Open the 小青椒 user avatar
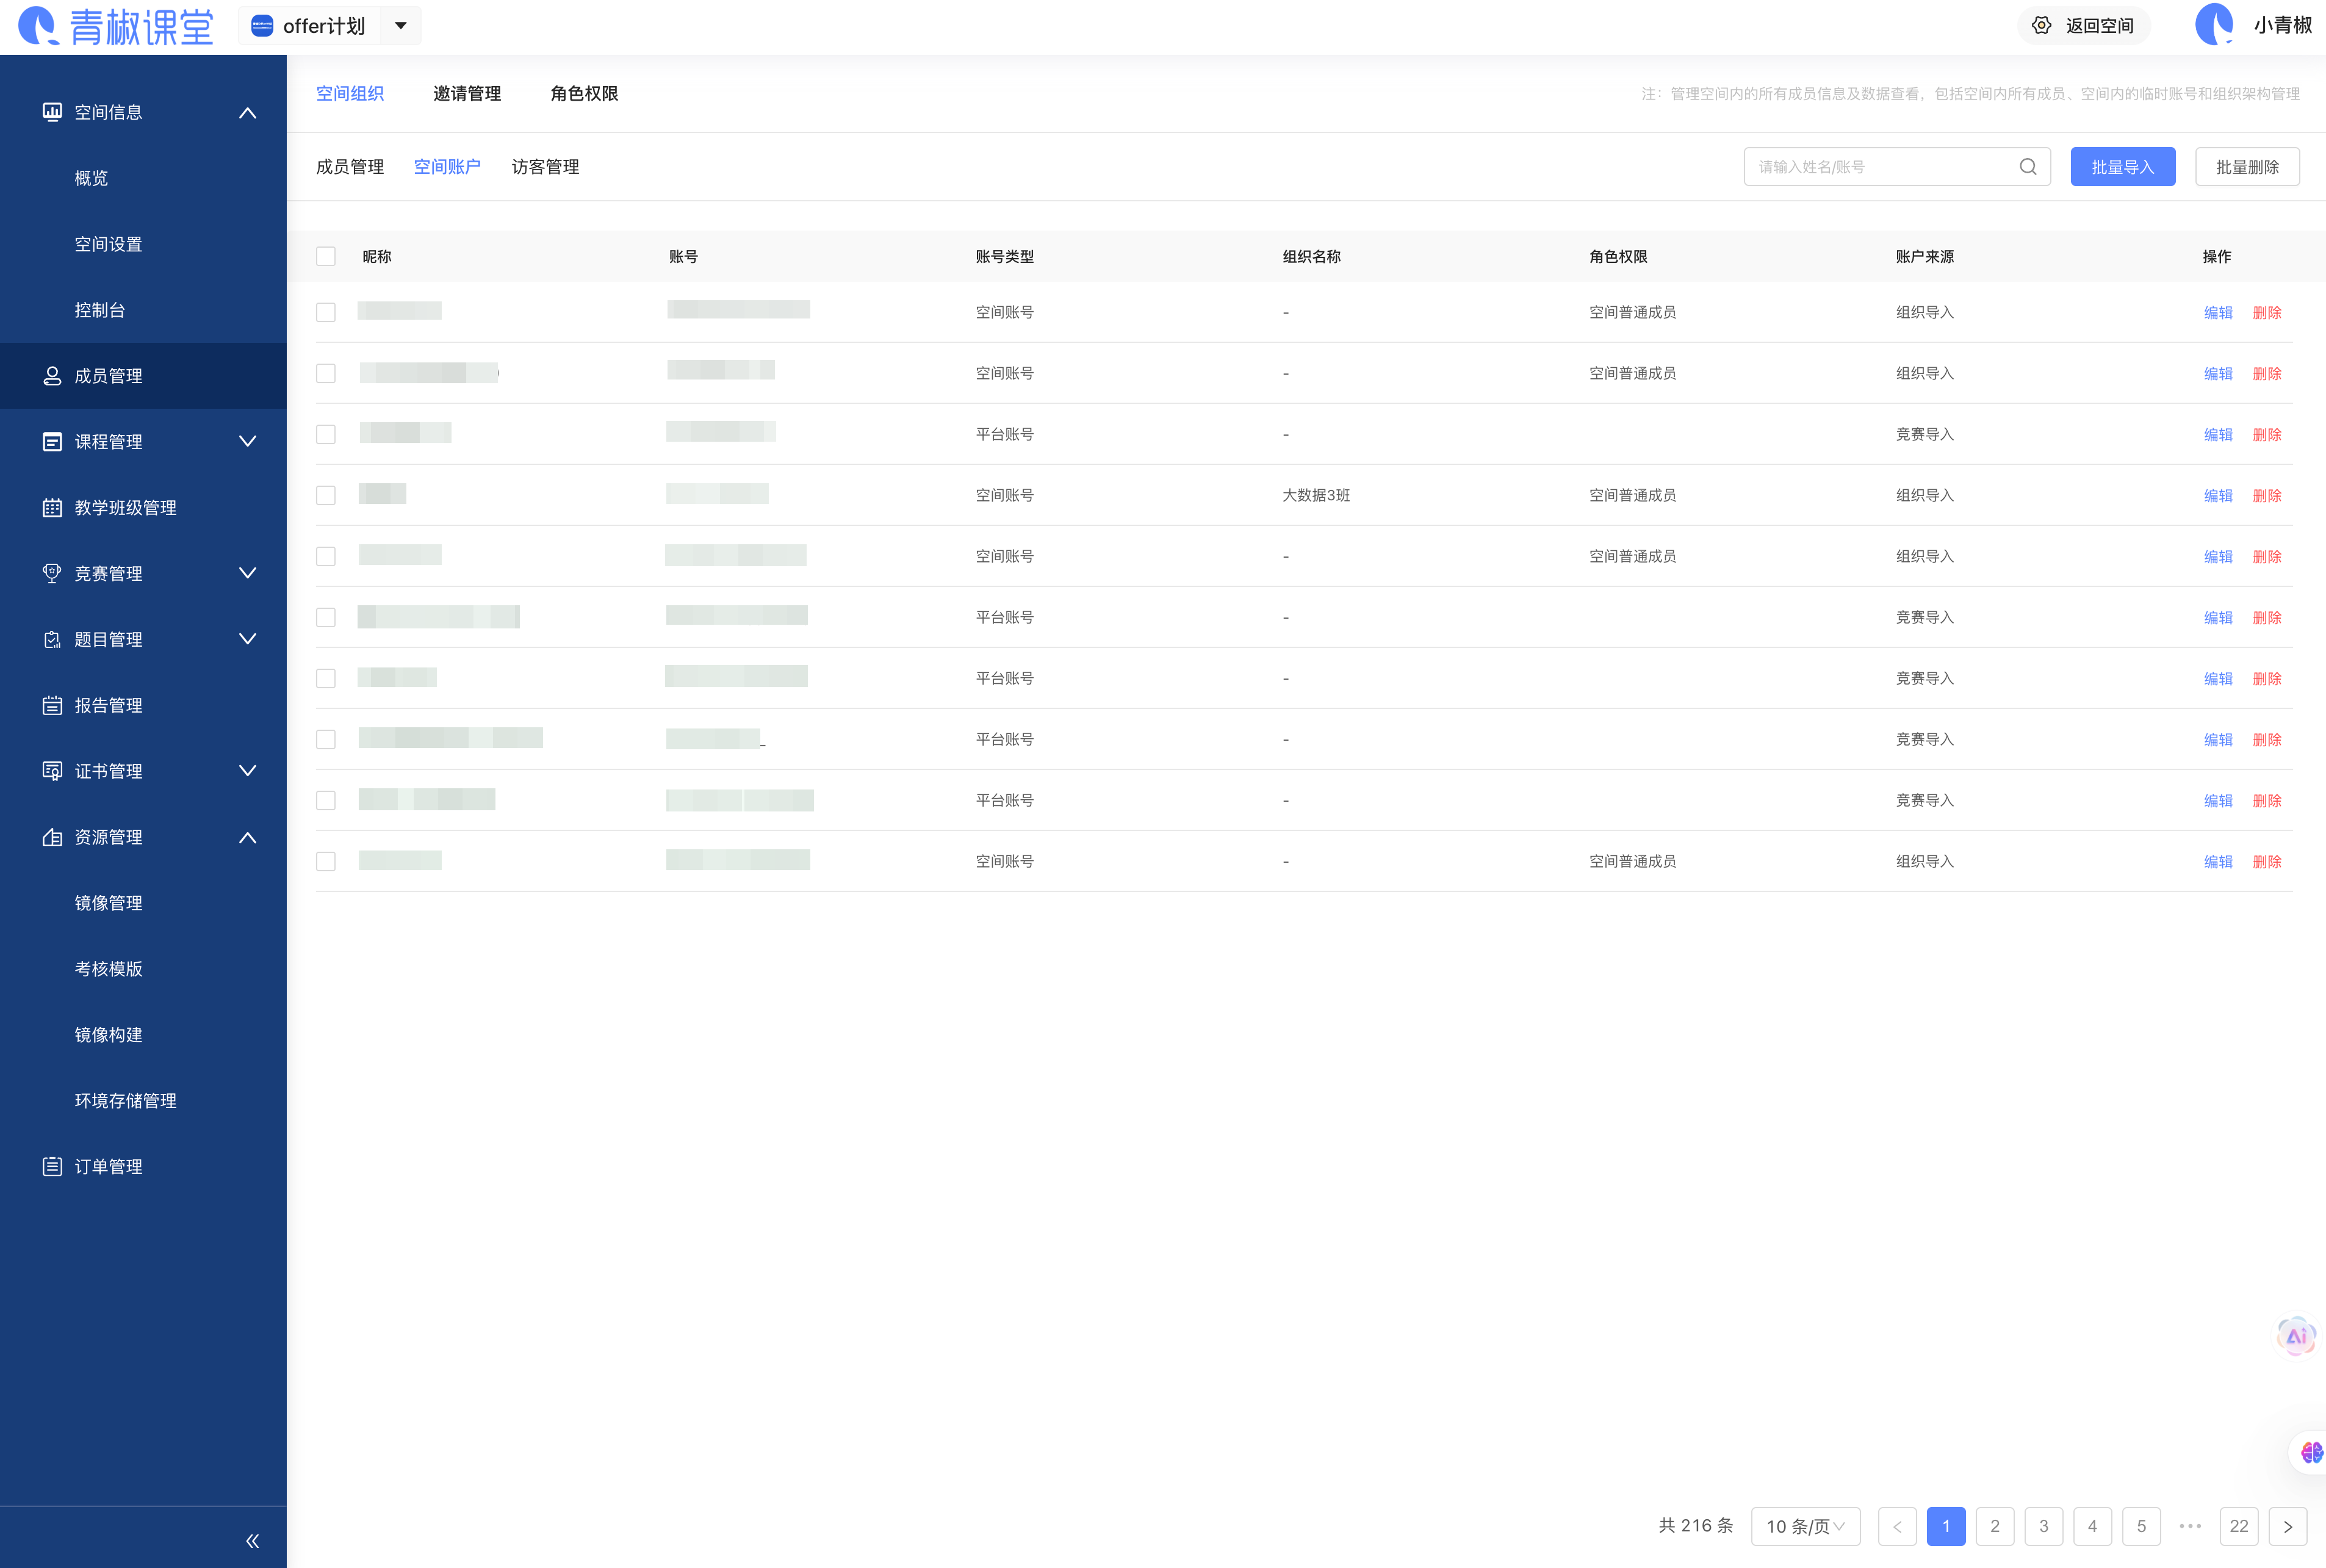Screen dimensions: 2326x1568 click(2214, 25)
